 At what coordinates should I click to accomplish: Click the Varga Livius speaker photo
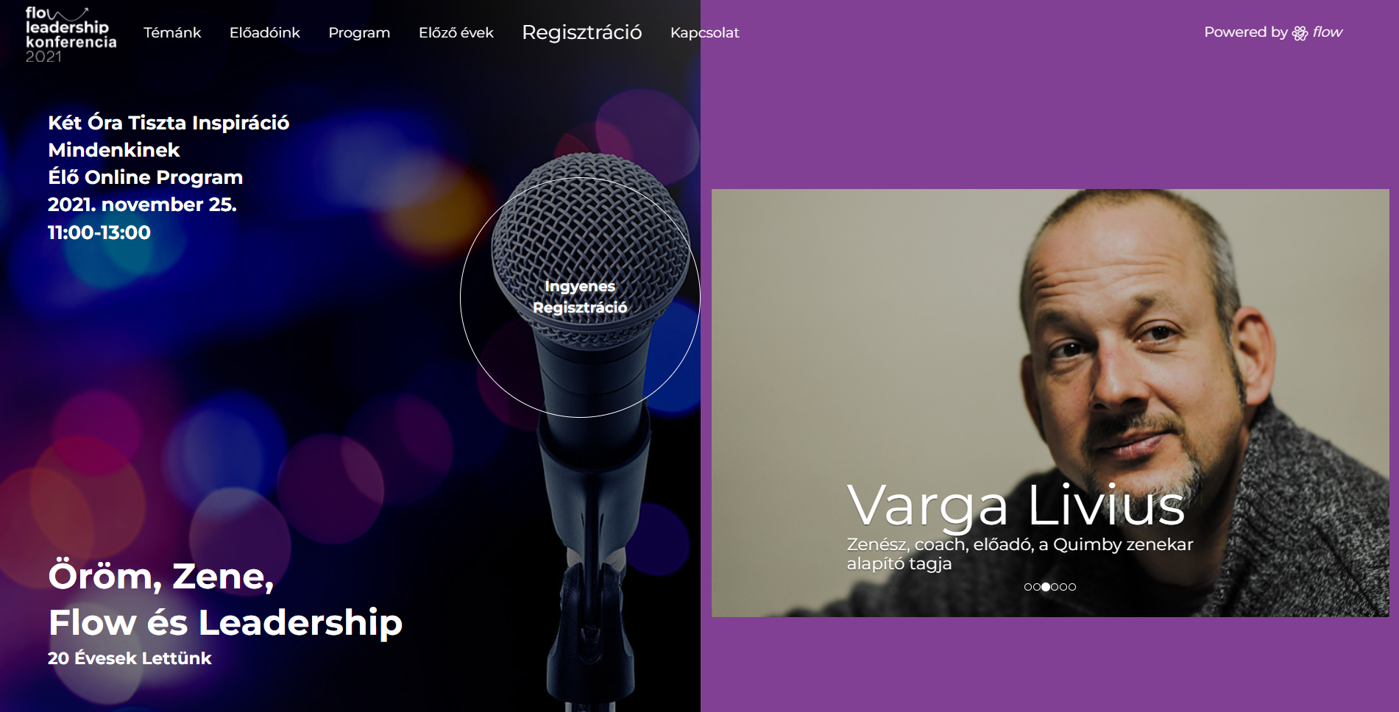pyautogui.click(x=1050, y=403)
